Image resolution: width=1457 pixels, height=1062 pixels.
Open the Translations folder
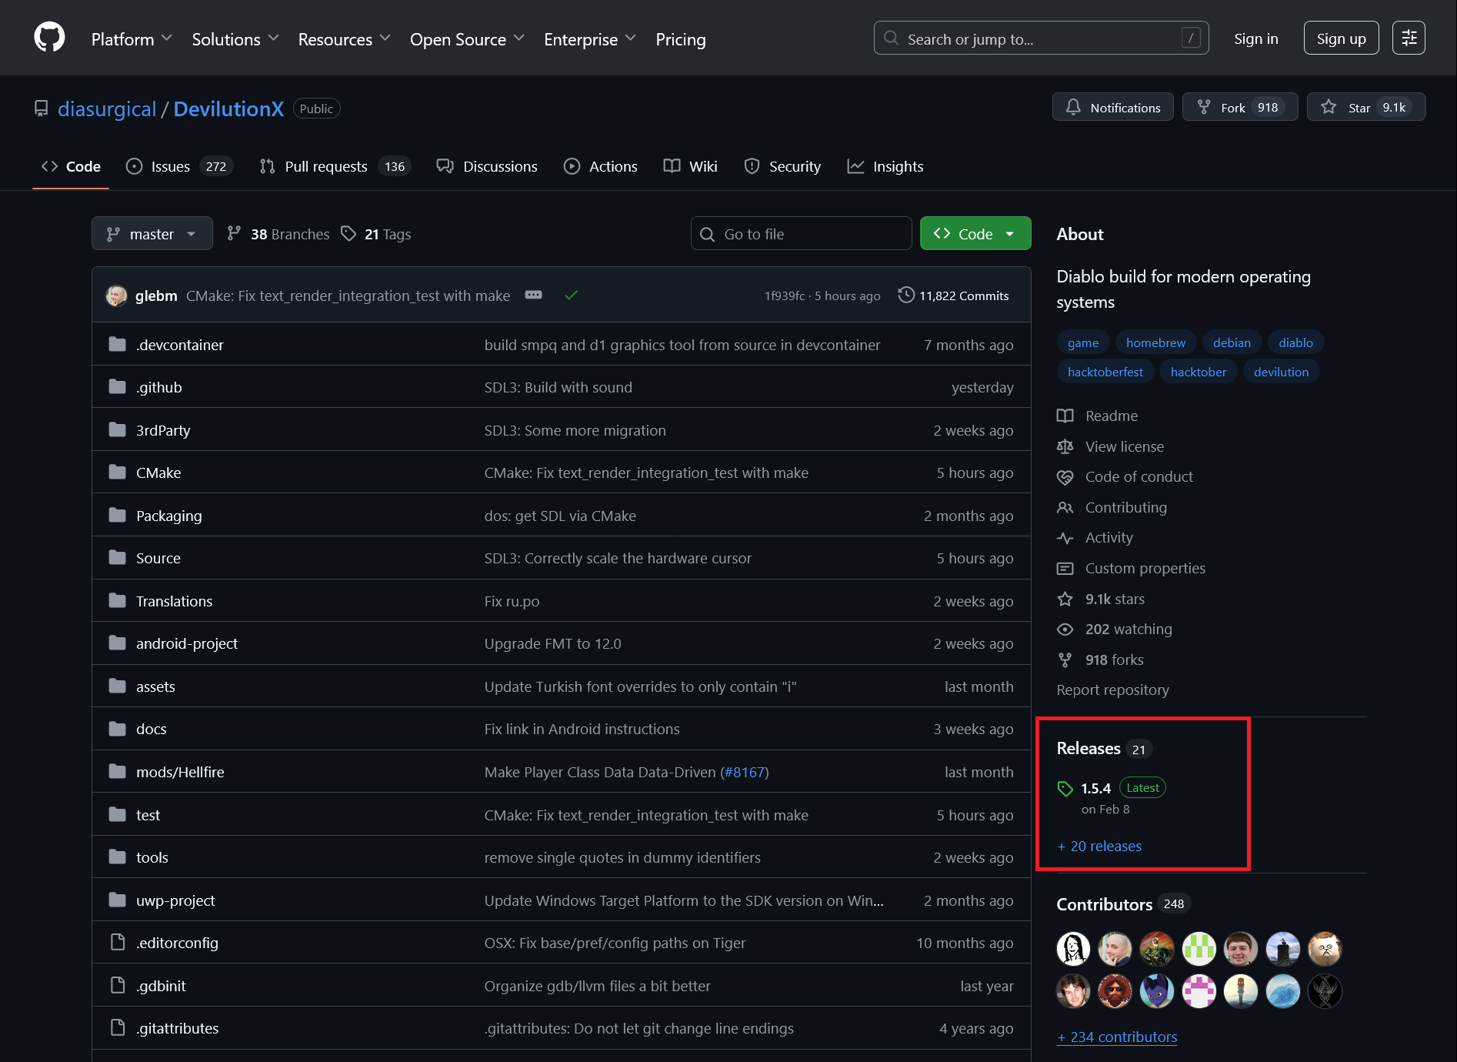click(x=175, y=601)
